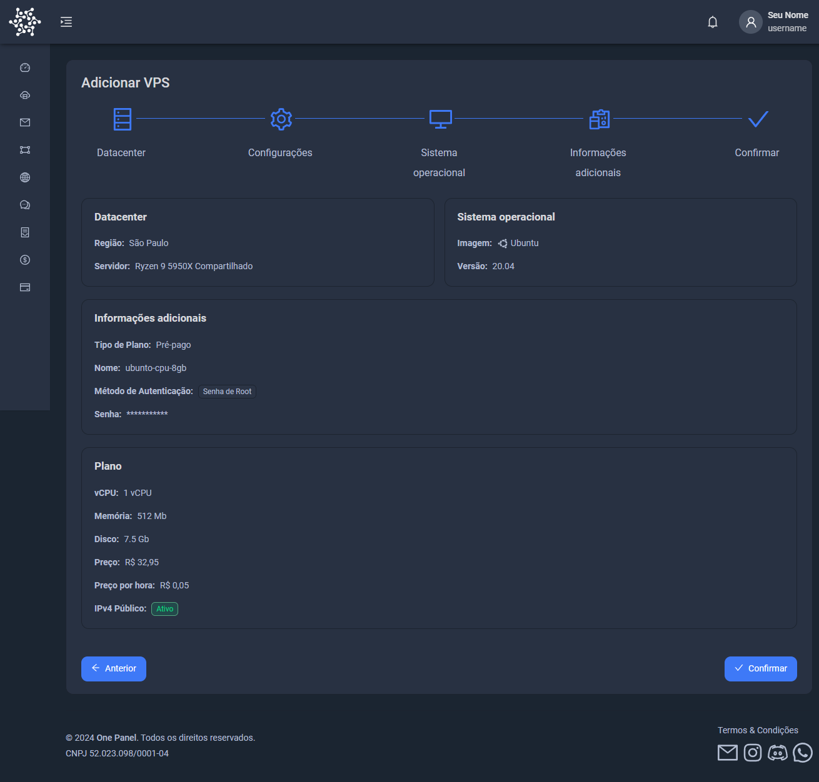Open the globe domains sidebar icon

[25, 177]
